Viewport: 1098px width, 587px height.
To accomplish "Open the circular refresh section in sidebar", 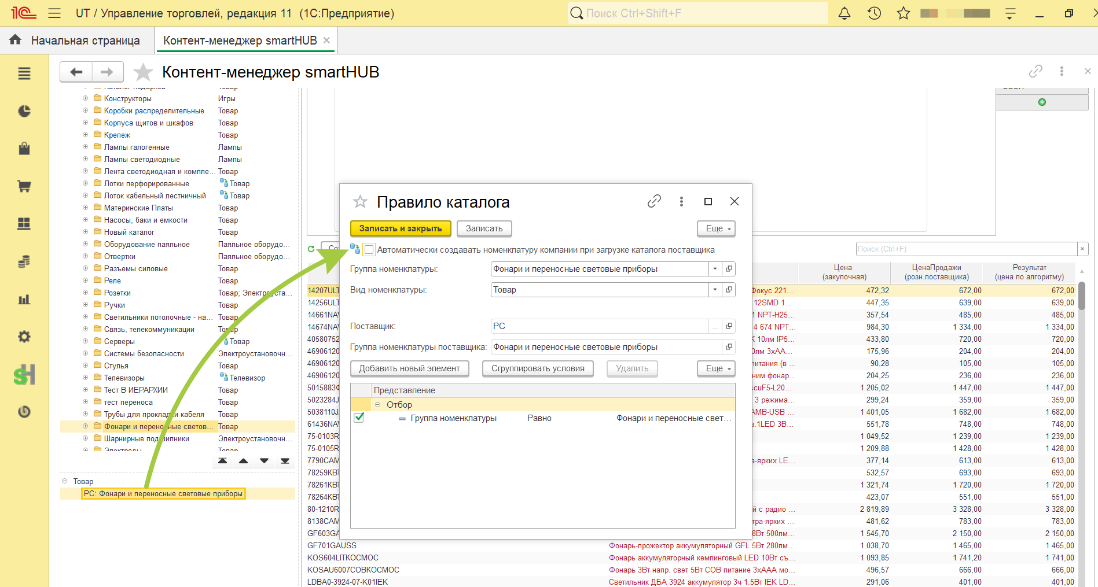I will pos(24,412).
